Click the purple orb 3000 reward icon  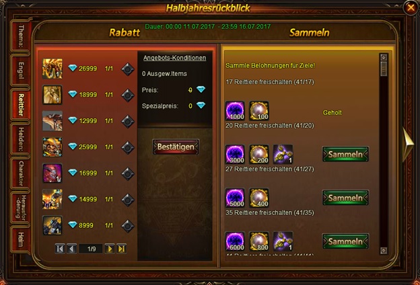pos(235,155)
